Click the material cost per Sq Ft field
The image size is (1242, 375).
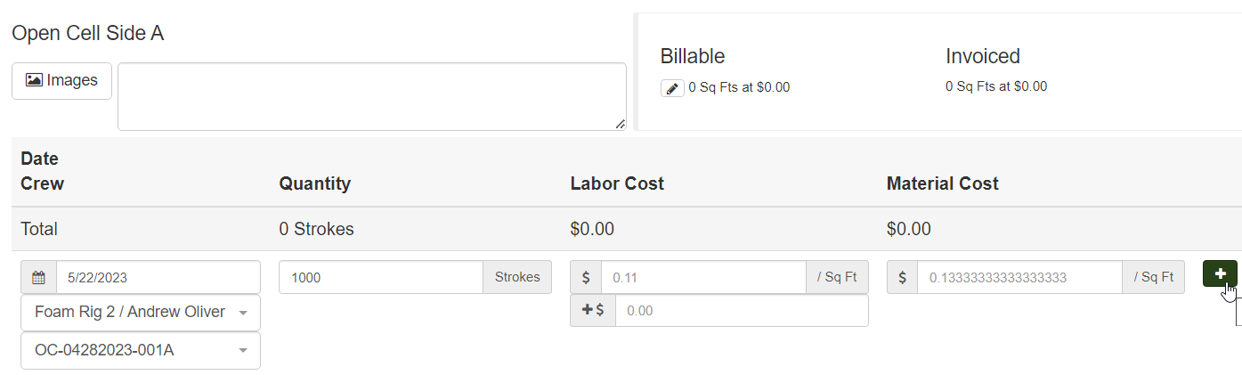[x=1019, y=278]
